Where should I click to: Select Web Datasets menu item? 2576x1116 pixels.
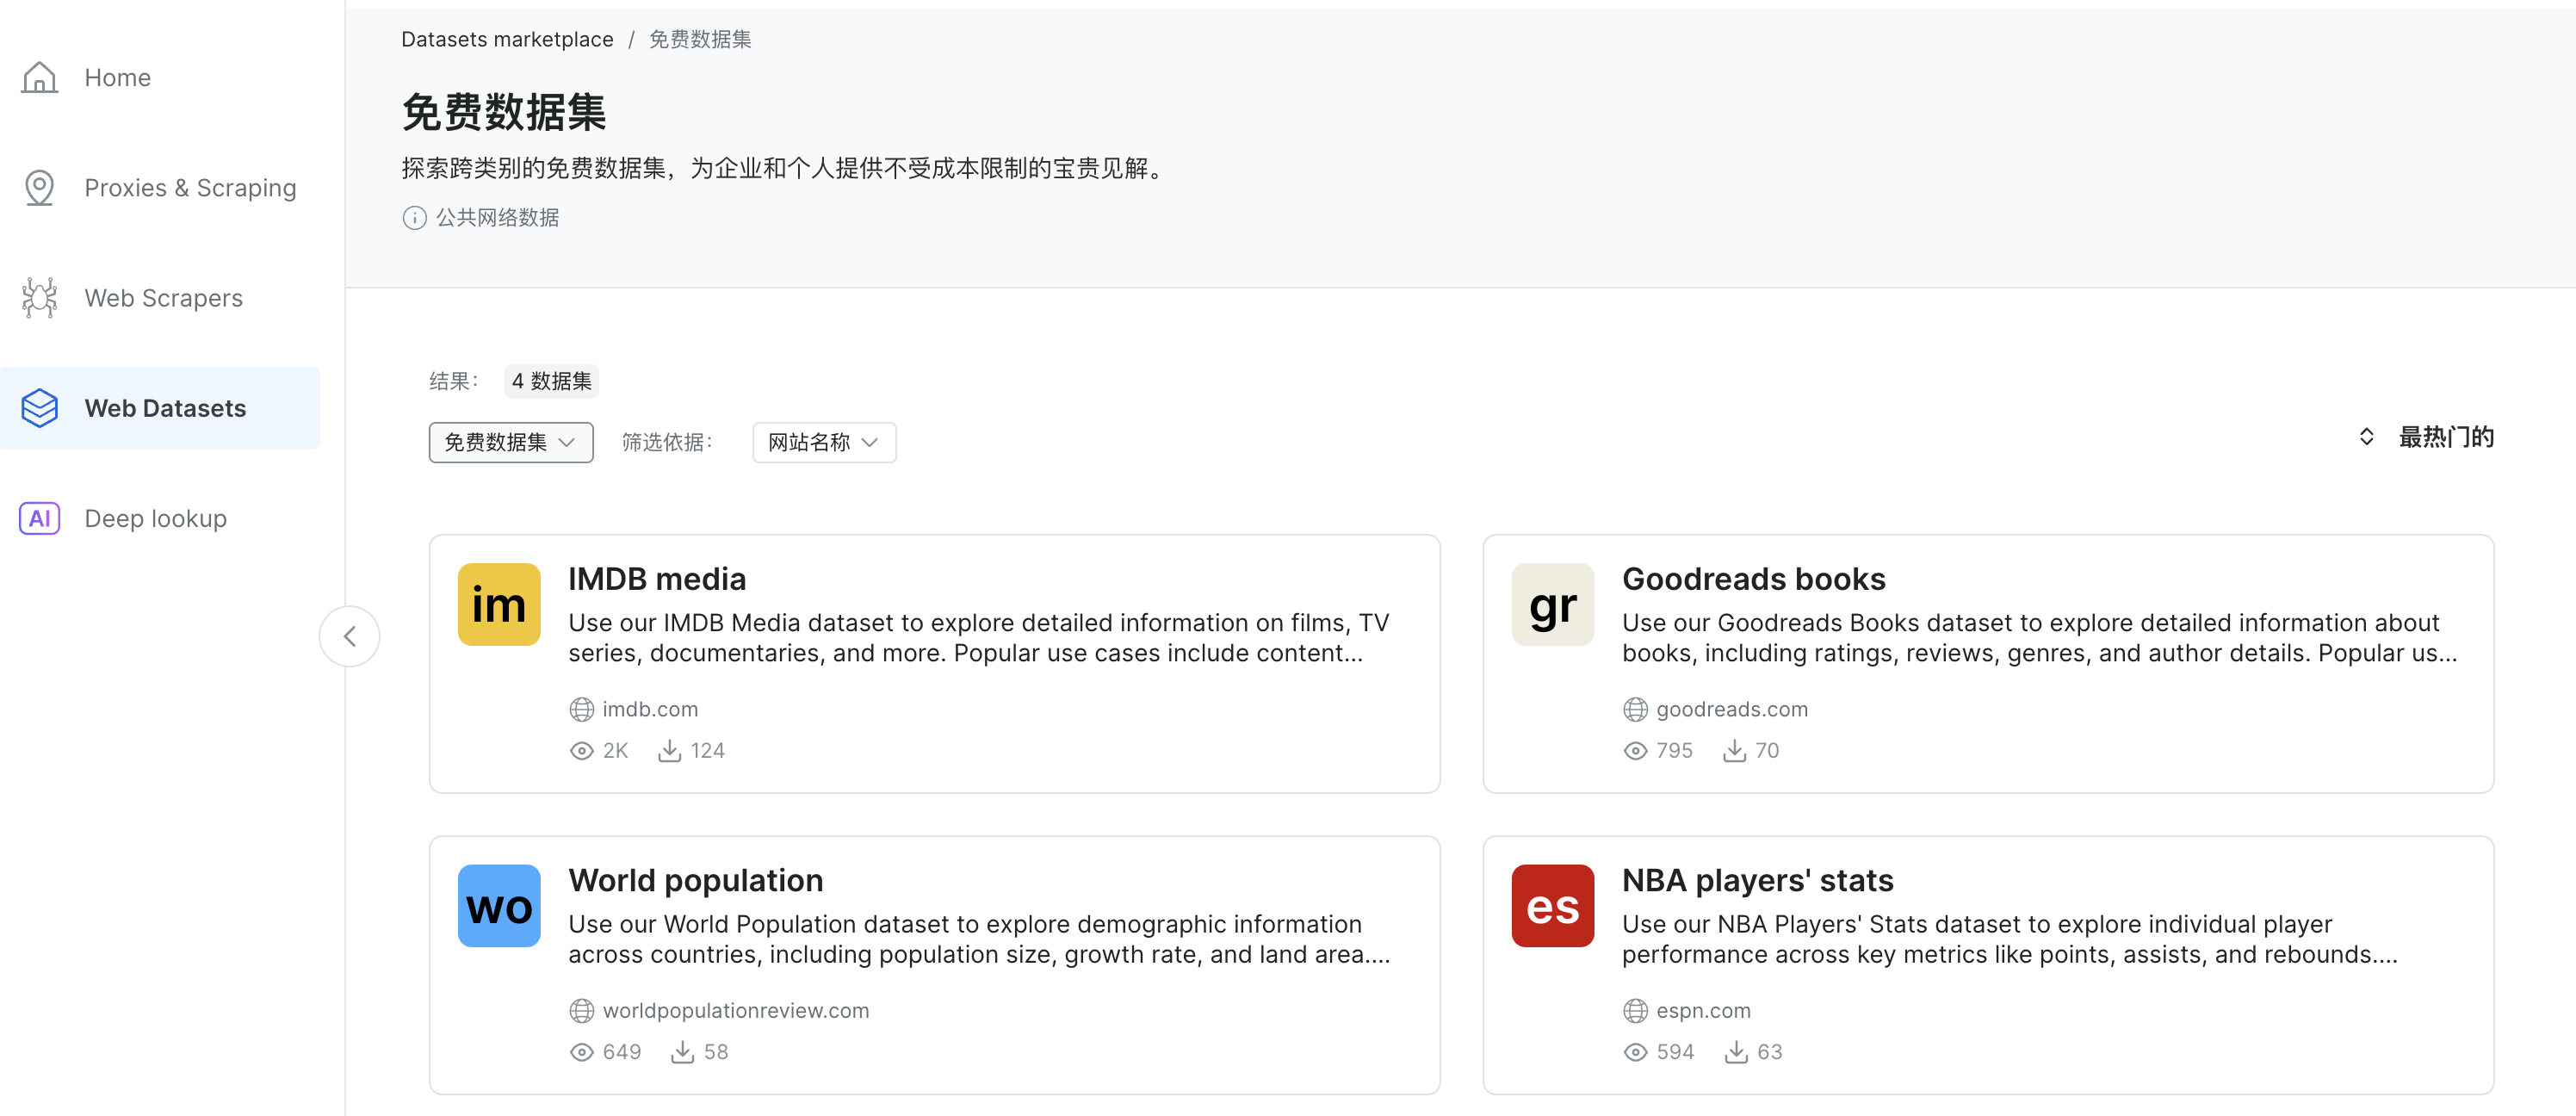[x=160, y=408]
